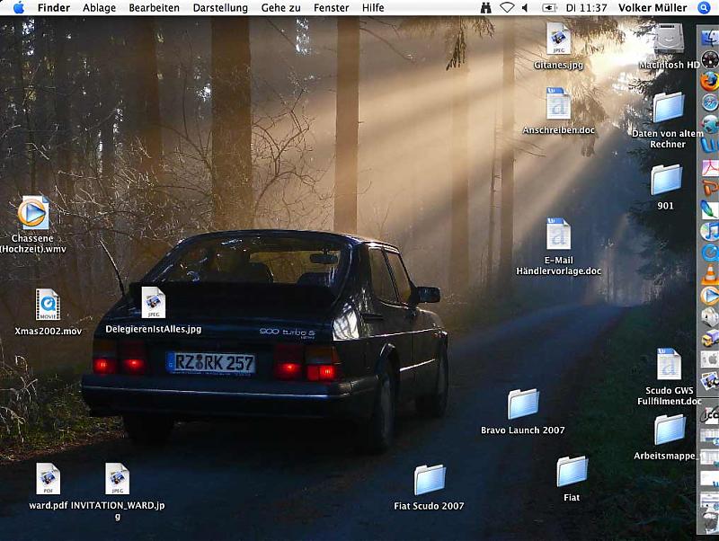Screen dimensions: 719x541
Task: Launch iTunes from the Dock
Action: [x=710, y=231]
